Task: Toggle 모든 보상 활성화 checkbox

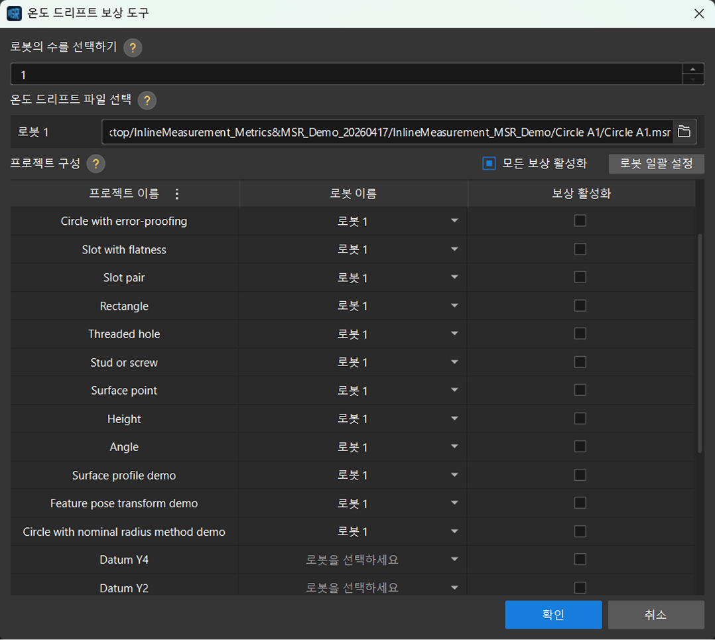Action: [x=489, y=163]
